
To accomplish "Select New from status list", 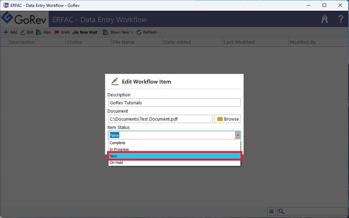I will [174, 156].
